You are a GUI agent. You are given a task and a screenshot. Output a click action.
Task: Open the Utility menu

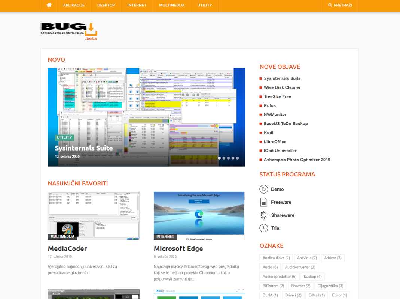(x=205, y=5)
